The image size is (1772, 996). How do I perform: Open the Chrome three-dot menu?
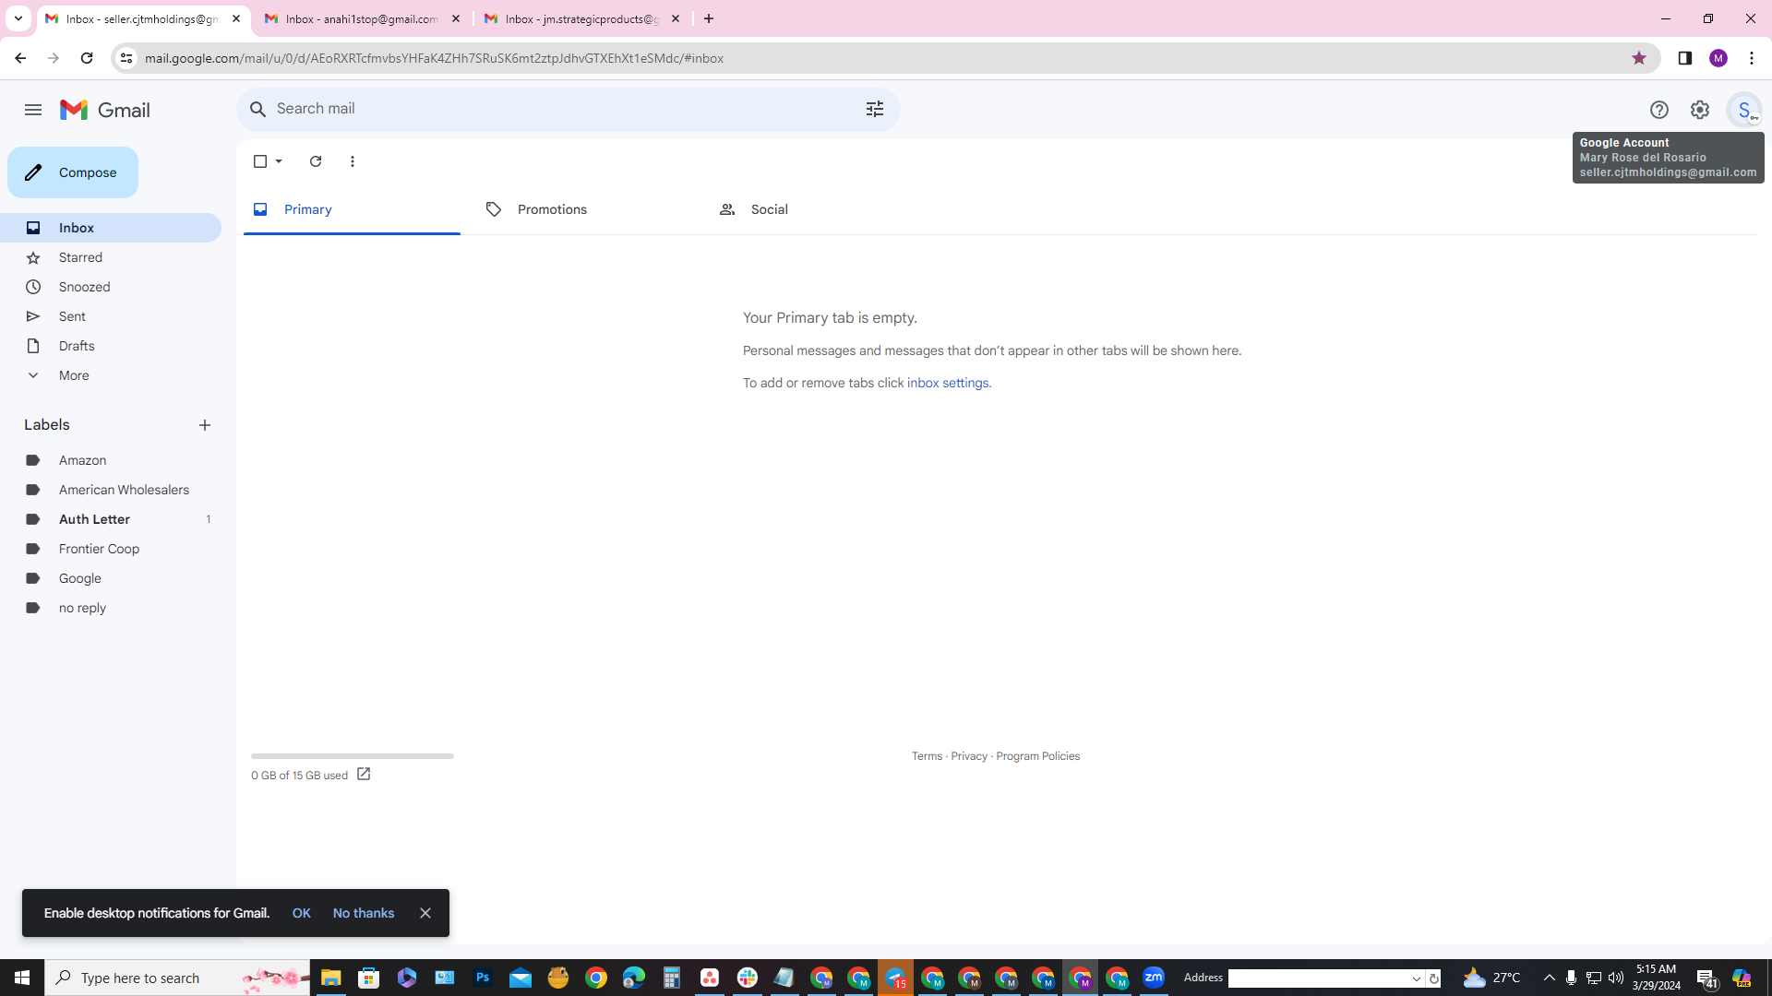[x=1752, y=58]
